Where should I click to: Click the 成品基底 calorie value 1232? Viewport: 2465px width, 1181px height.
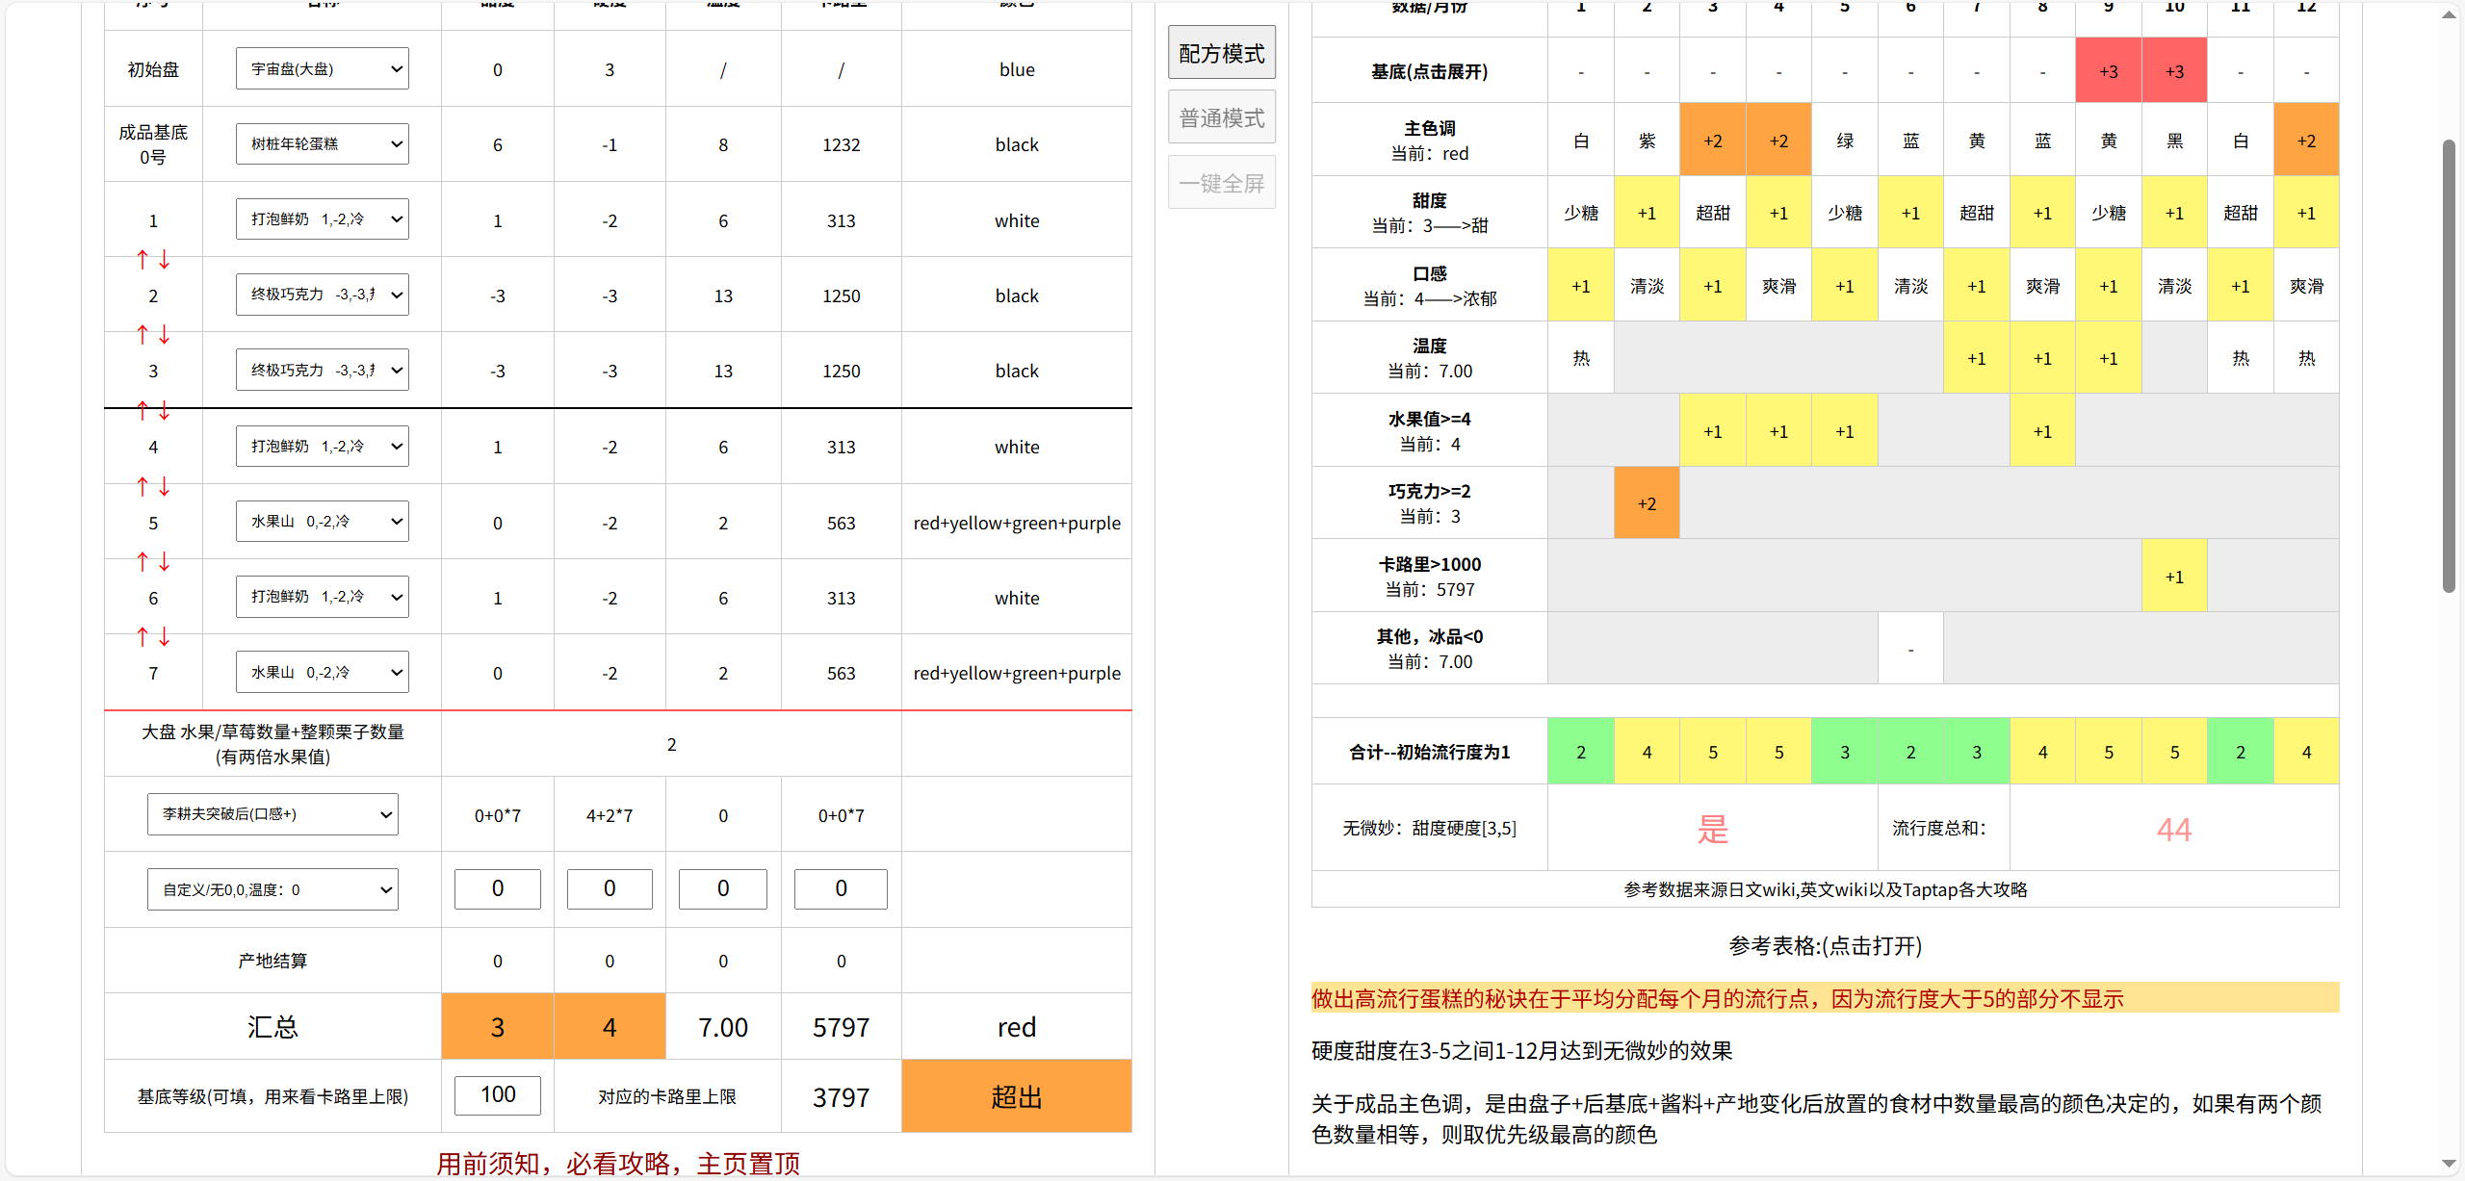tap(841, 144)
